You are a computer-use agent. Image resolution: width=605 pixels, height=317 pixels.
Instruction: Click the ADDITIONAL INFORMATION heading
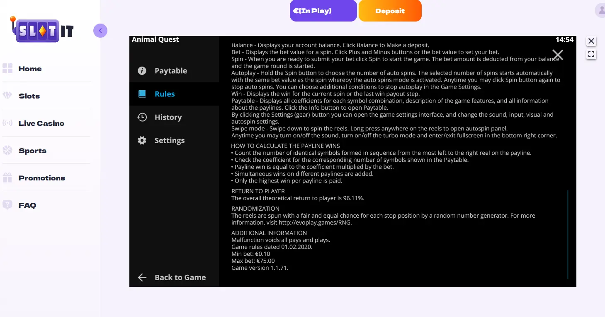[x=269, y=233]
